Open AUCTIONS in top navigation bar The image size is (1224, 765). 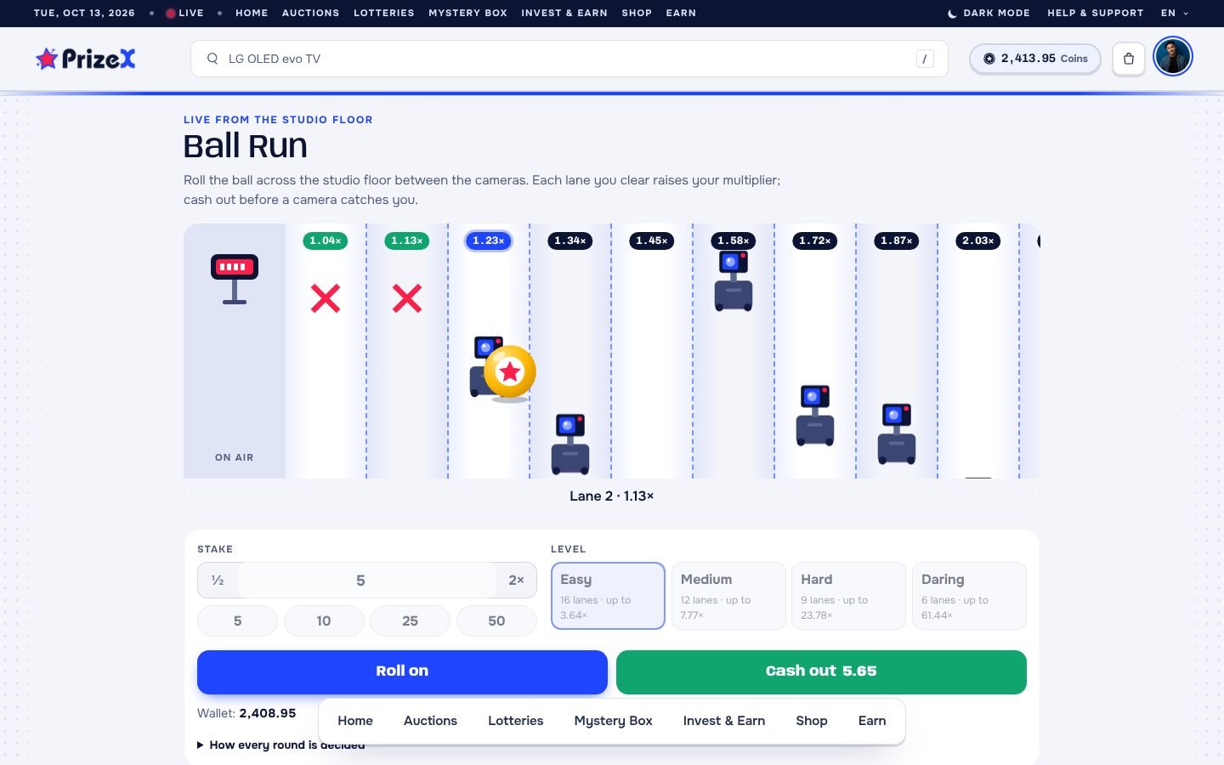[x=310, y=14]
